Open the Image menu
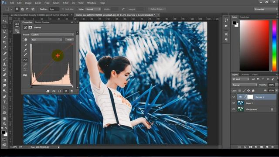The width and height of the screenshot is (279, 157). click(28, 3)
